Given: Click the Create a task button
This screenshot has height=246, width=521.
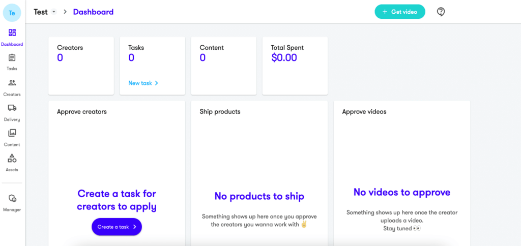Looking at the screenshot, I should coord(117,227).
